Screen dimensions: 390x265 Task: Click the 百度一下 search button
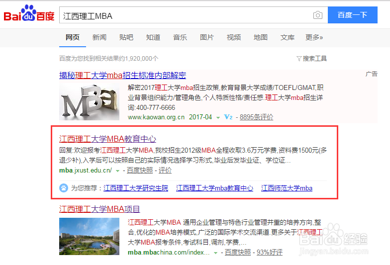click(352, 15)
